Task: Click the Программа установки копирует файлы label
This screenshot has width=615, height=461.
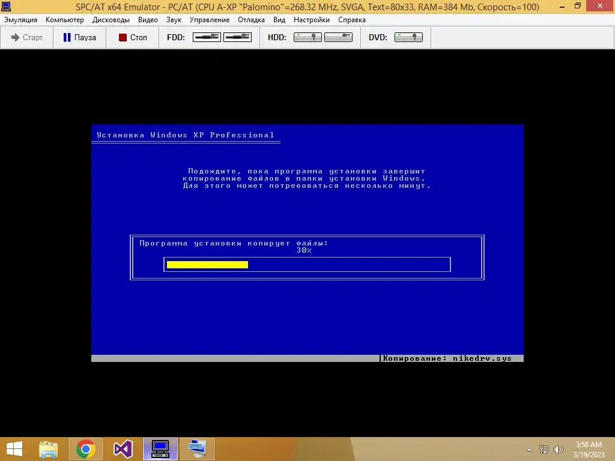Action: [x=234, y=243]
